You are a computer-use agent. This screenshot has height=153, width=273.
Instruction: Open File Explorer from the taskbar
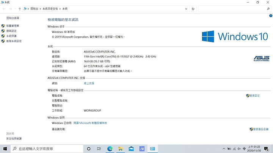pyautogui.click(x=120, y=149)
